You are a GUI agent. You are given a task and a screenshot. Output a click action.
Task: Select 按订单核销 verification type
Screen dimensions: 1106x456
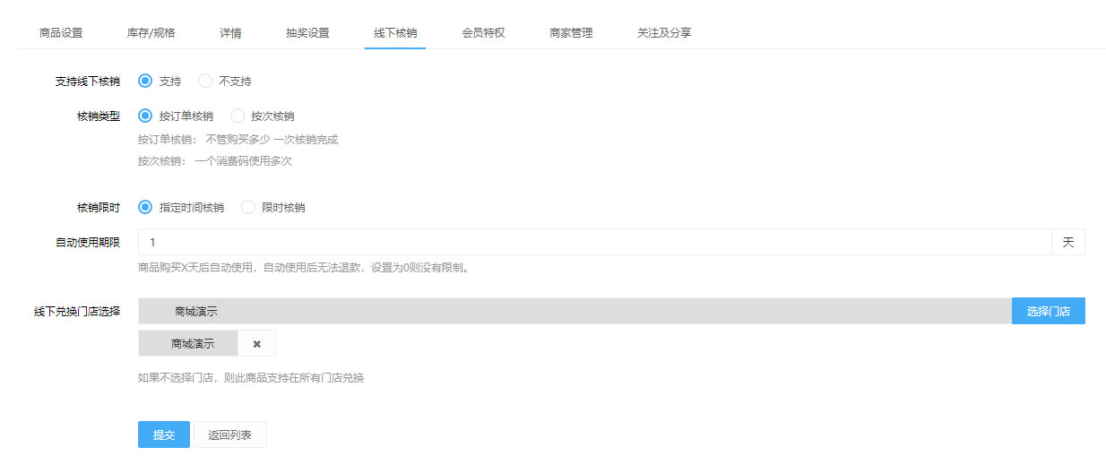pyautogui.click(x=145, y=116)
